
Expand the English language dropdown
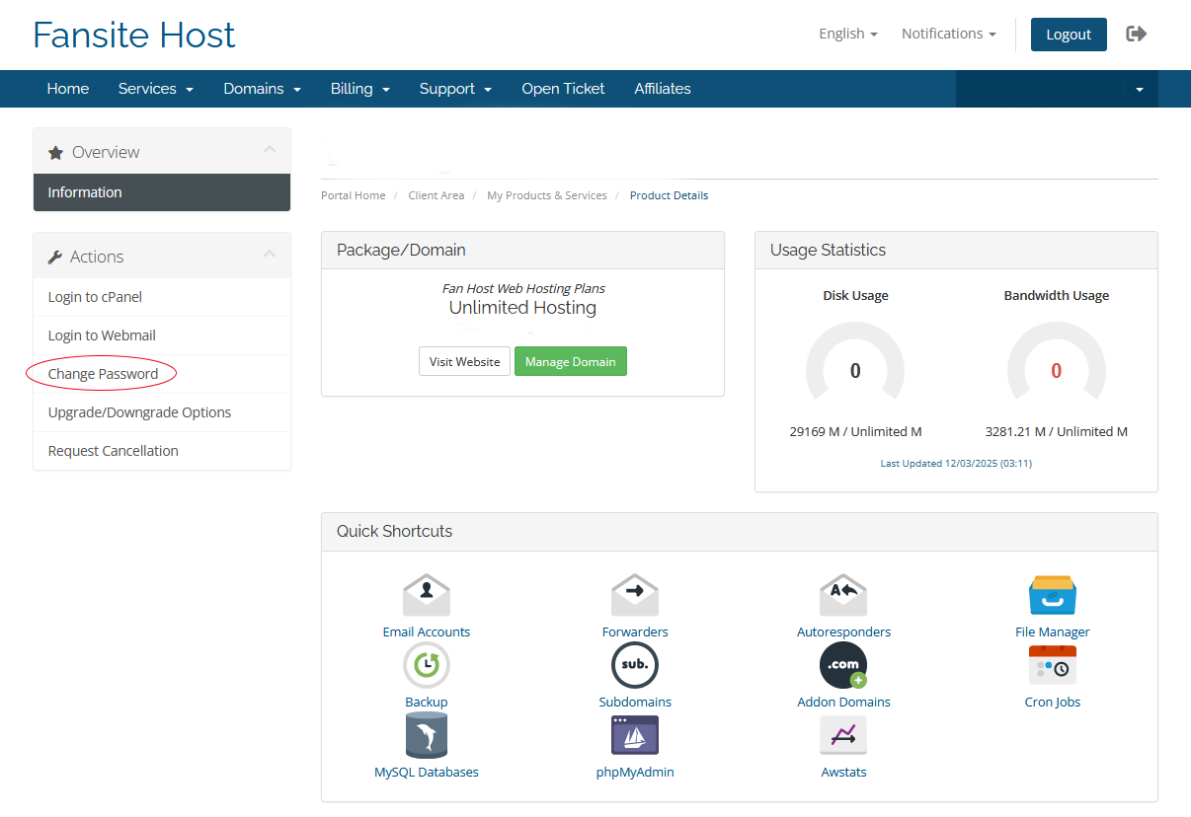847,34
